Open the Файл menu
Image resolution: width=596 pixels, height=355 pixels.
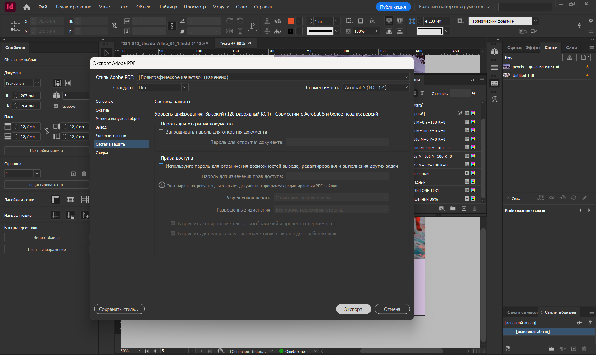pos(44,7)
